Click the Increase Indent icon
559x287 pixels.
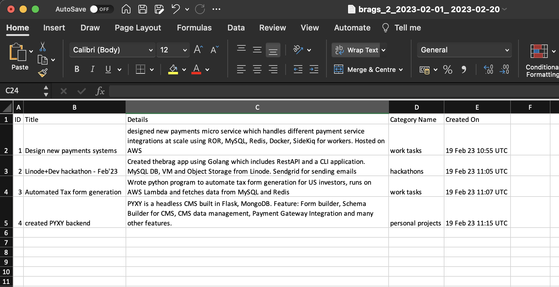[314, 69]
